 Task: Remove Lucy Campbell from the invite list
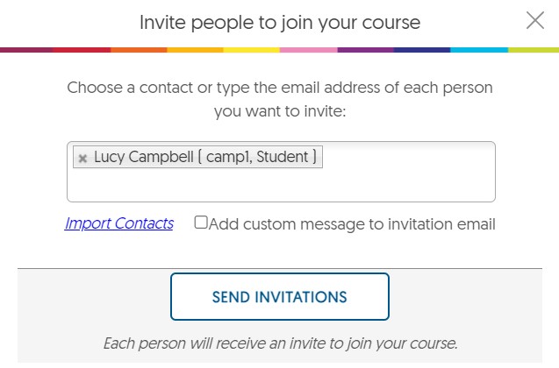click(x=82, y=158)
